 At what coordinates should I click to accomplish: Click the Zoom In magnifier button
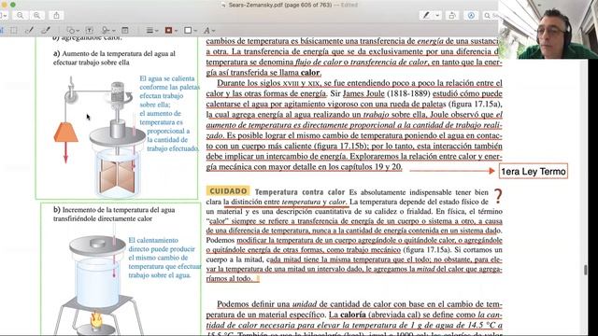(37, 15)
